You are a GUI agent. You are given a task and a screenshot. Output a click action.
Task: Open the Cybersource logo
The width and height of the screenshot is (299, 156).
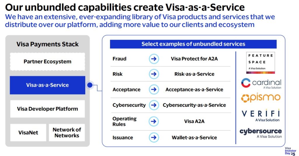[x=261, y=133]
